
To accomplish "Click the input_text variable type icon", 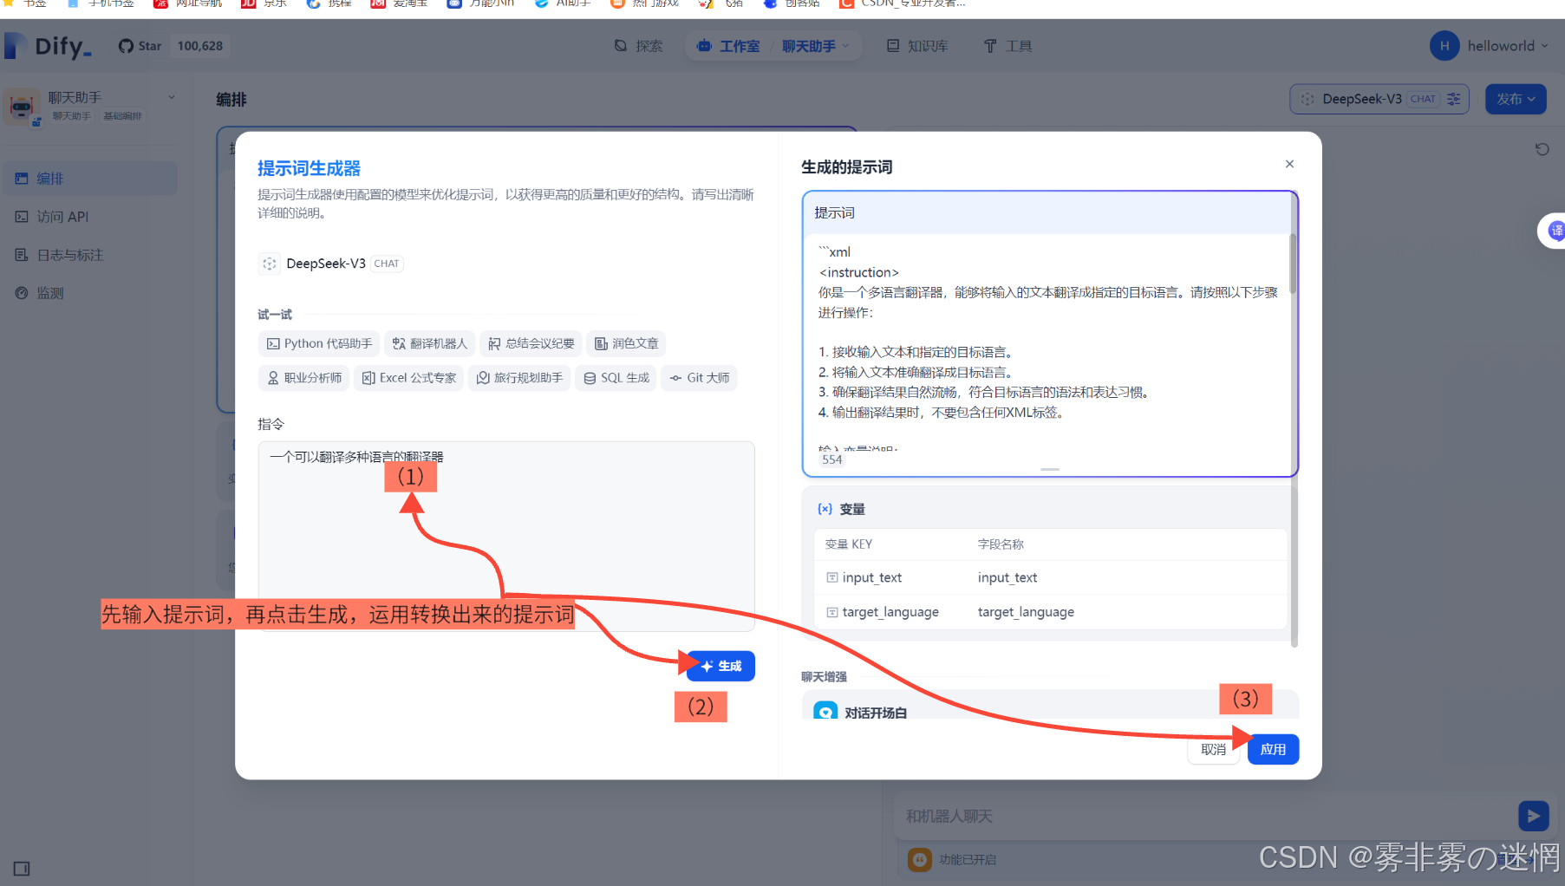I will pyautogui.click(x=831, y=577).
